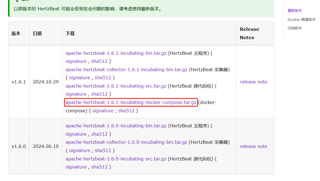
Task: Open sha512 link for 1.6.1 docker-compose package
Action: tap(126, 111)
